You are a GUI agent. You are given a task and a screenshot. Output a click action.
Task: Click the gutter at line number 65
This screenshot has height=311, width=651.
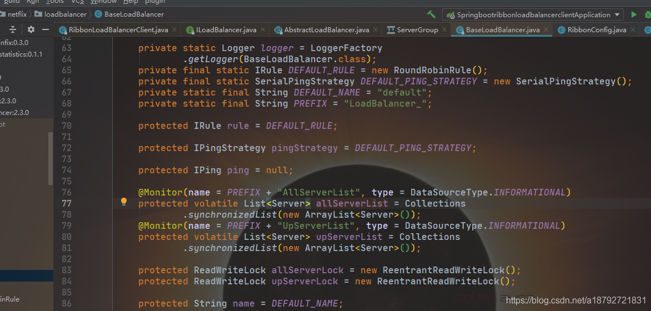click(66, 70)
